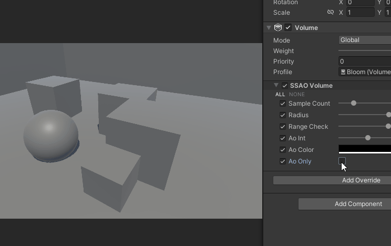Click the Scale Y value field
Image resolution: width=391 pixels, height=246 pixels.
coord(388,13)
